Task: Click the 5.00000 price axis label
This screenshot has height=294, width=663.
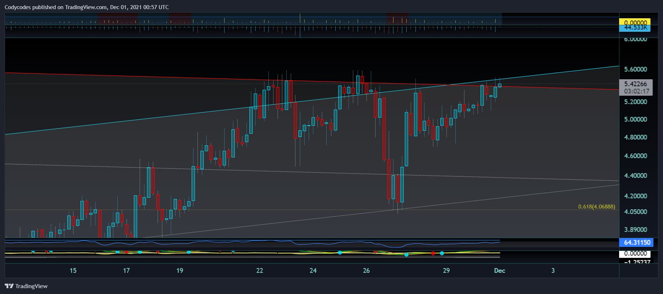Action: 636,119
